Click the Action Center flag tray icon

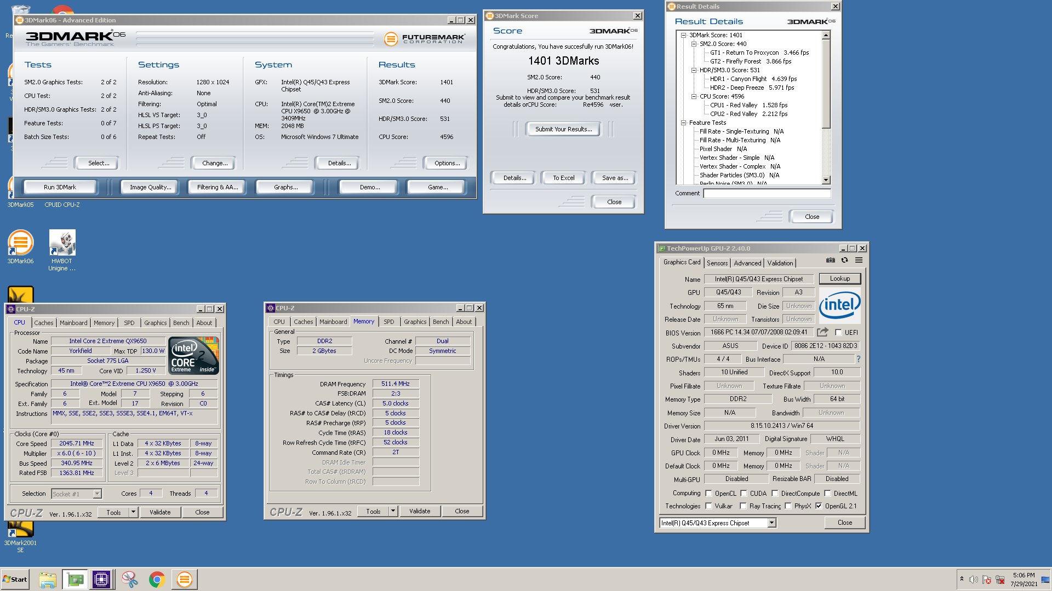coord(987,580)
